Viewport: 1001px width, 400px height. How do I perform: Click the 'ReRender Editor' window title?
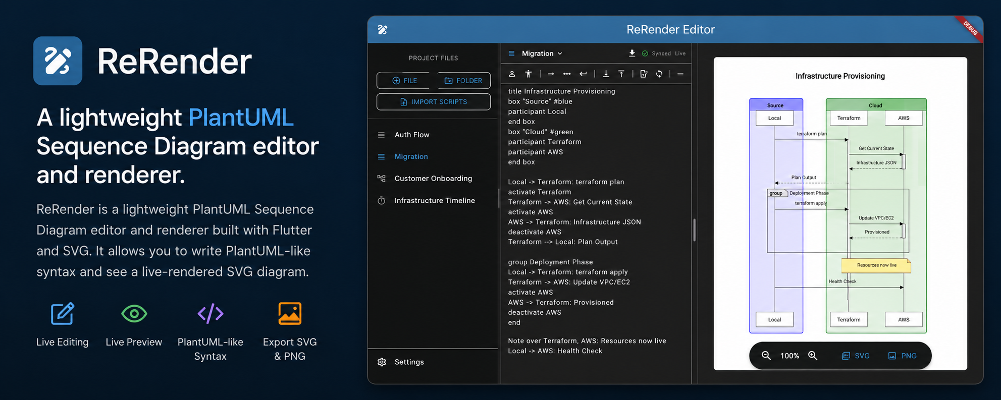(x=670, y=30)
